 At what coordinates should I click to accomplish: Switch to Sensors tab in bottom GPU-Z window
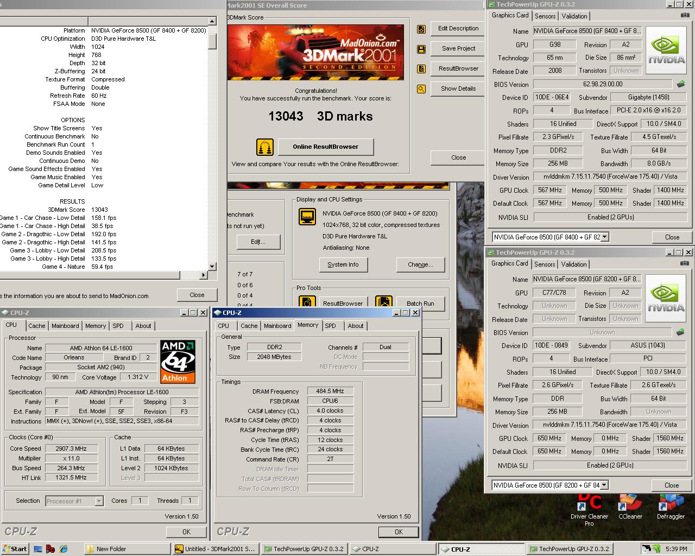545,264
